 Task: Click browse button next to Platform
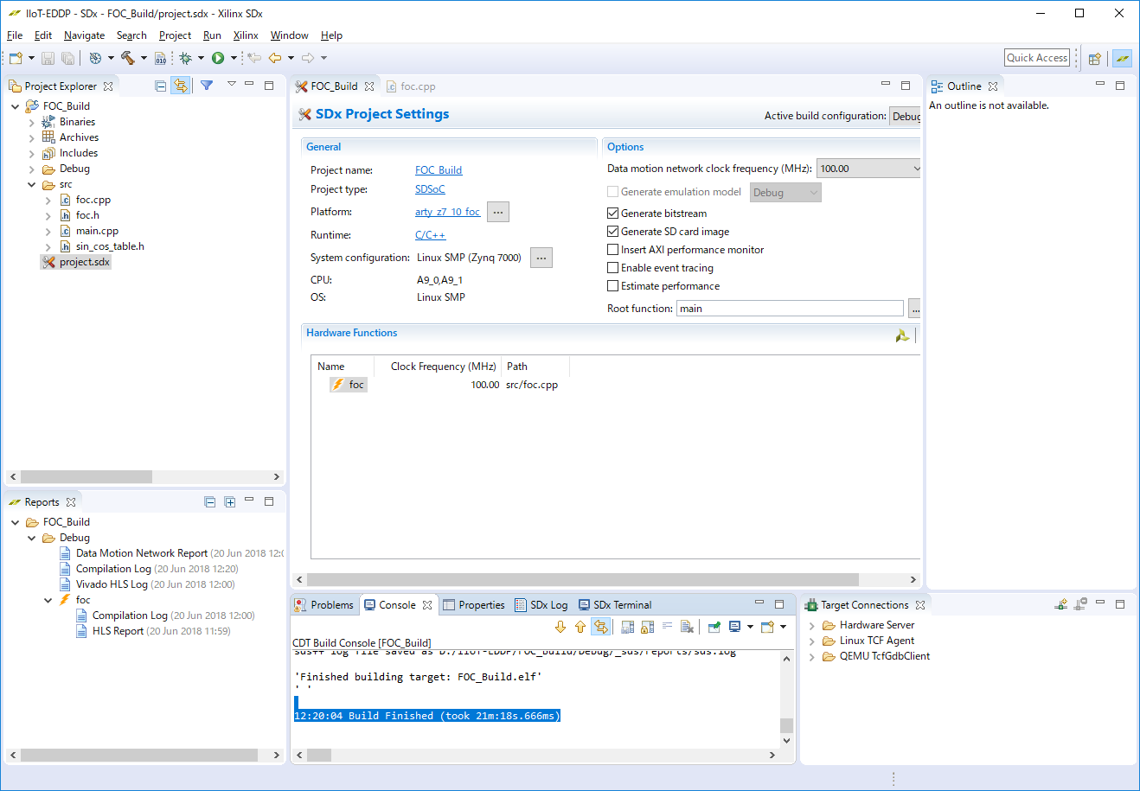point(497,212)
